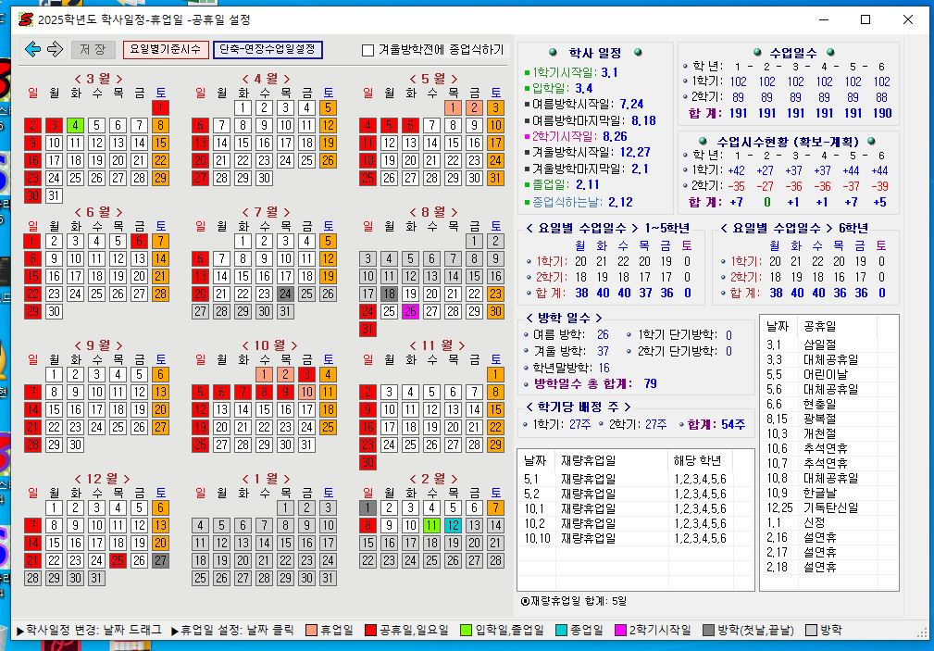Click July 24 summer vacation start cell
The image size is (934, 651).
(285, 294)
